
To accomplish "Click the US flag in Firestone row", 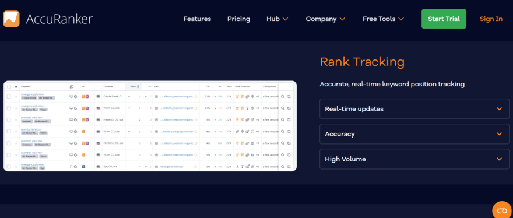I will tap(99, 143).
